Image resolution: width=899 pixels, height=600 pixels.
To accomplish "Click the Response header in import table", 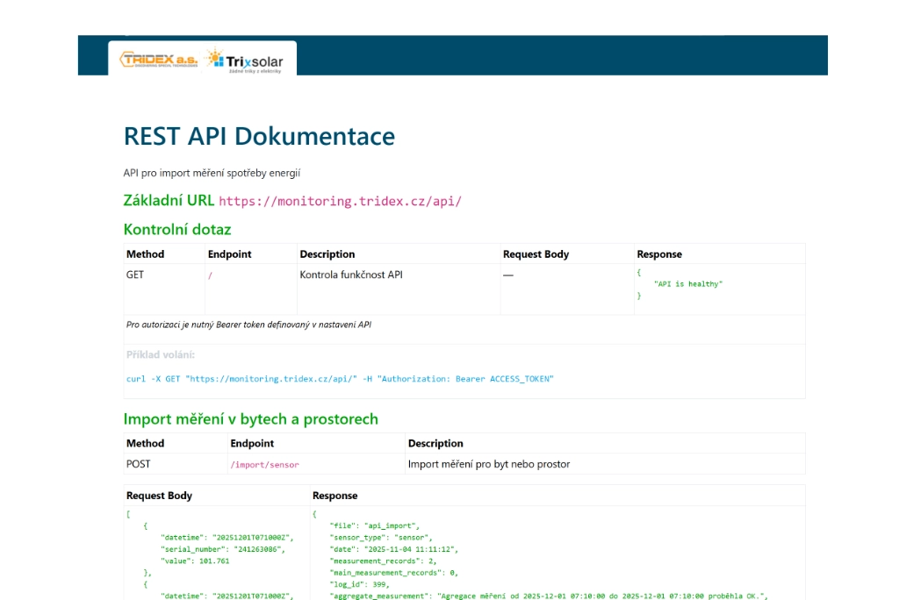I will [334, 495].
